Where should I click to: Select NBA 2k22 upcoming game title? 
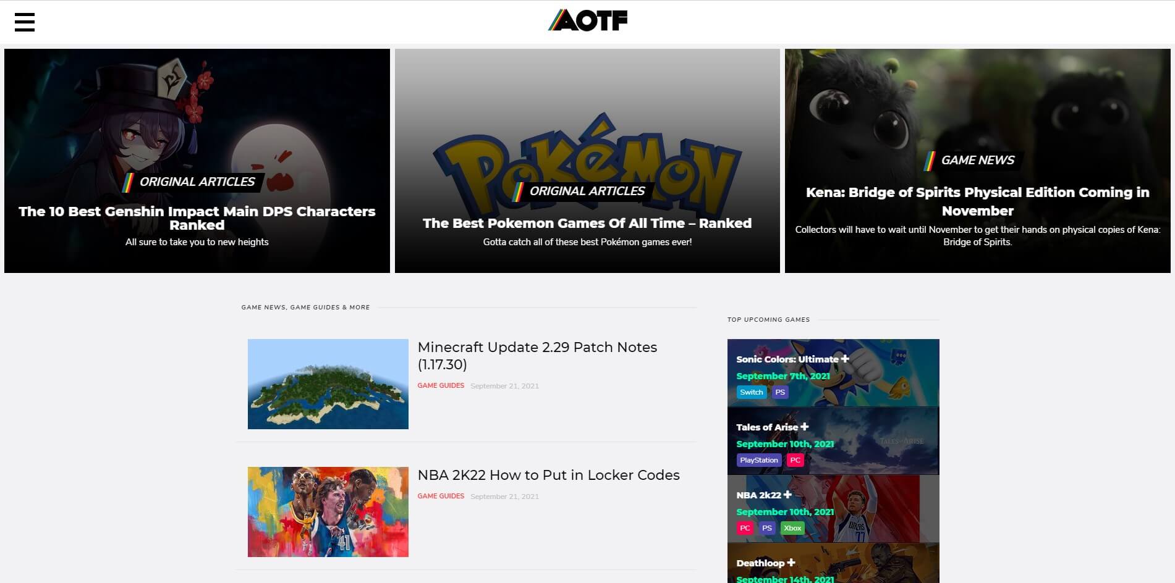(x=758, y=495)
